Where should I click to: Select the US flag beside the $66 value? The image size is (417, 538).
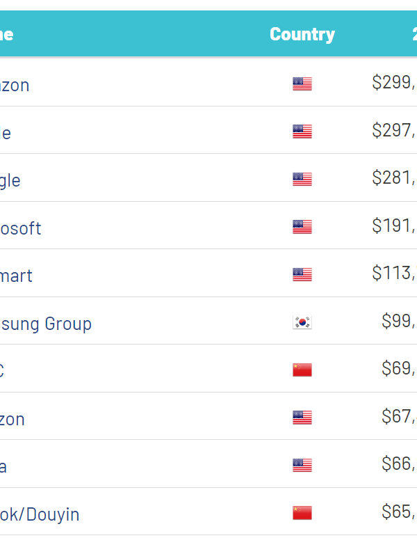(x=302, y=465)
